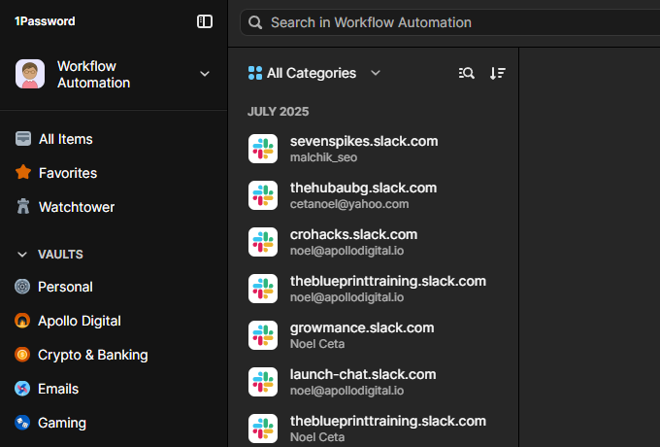Click in the Search in Workflow Automation field
The image size is (660, 447).
[x=449, y=22]
